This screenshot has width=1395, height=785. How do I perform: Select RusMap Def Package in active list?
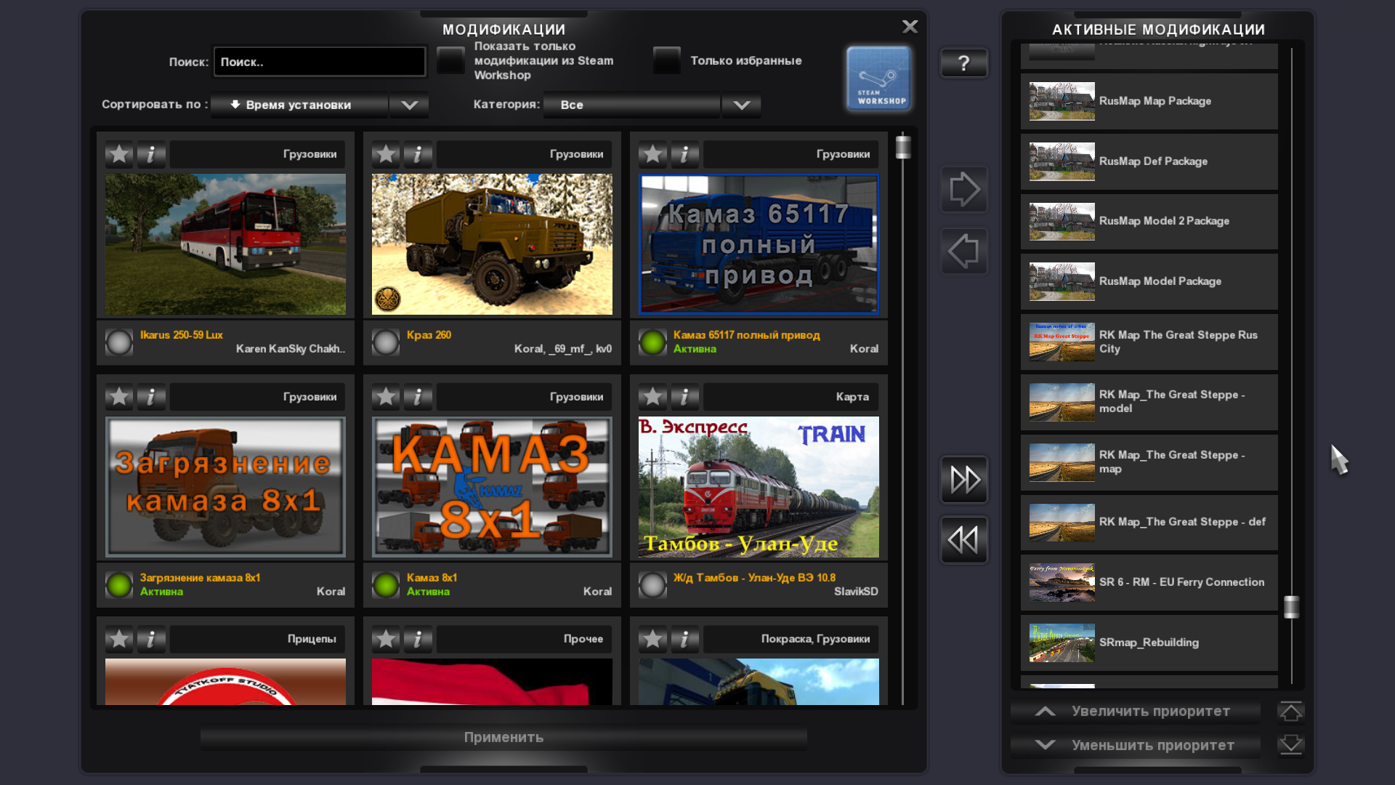click(1149, 161)
